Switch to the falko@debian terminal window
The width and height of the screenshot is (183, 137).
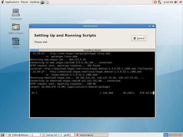tap(24, 135)
